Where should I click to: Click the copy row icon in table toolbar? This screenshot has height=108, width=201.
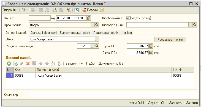point(15,63)
